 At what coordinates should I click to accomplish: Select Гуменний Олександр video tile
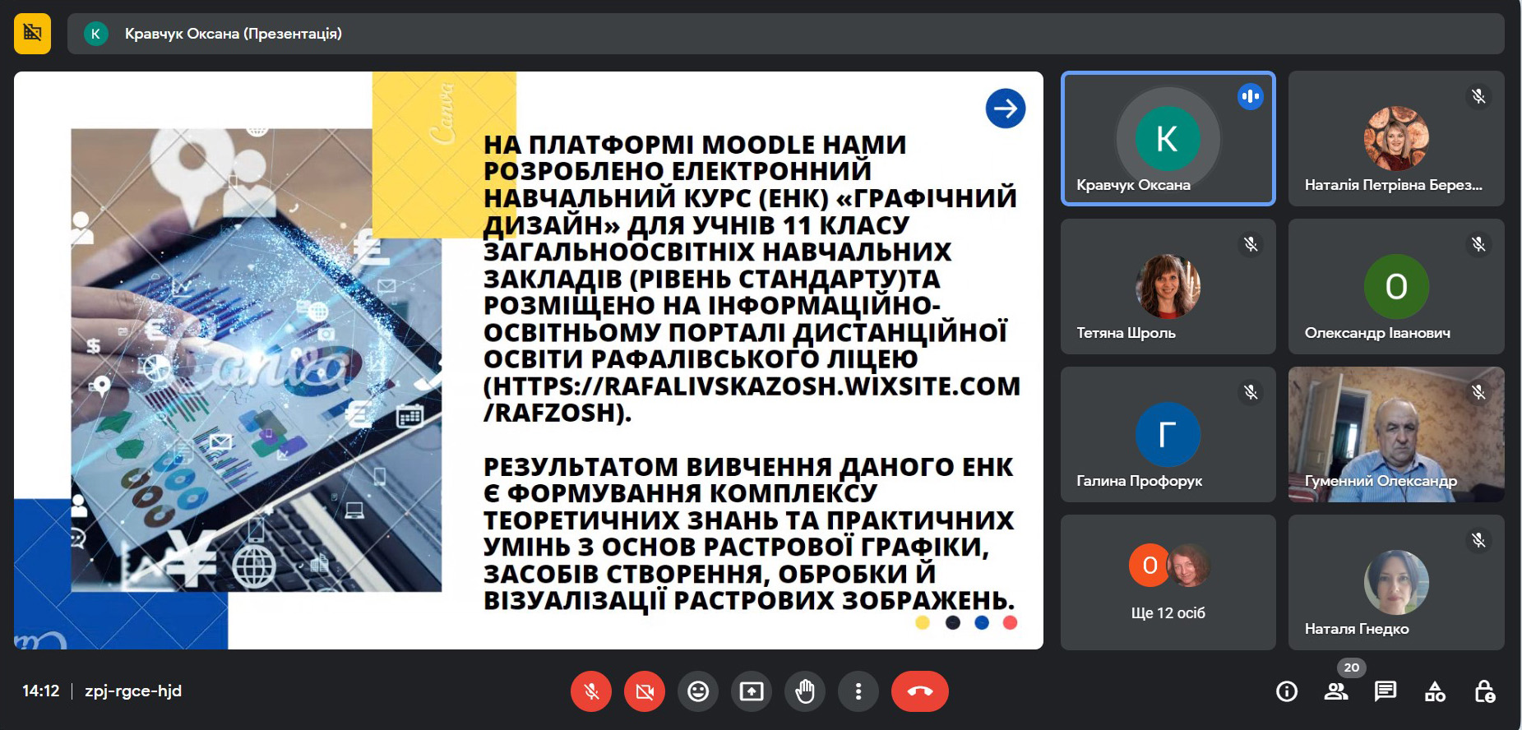pyautogui.click(x=1396, y=434)
